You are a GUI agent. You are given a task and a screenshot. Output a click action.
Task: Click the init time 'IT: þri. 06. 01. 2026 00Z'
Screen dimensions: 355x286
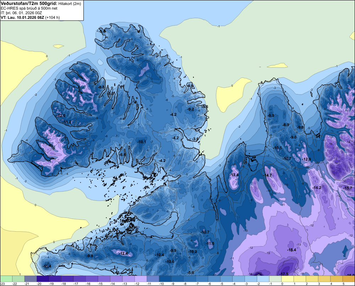tap(21, 13)
